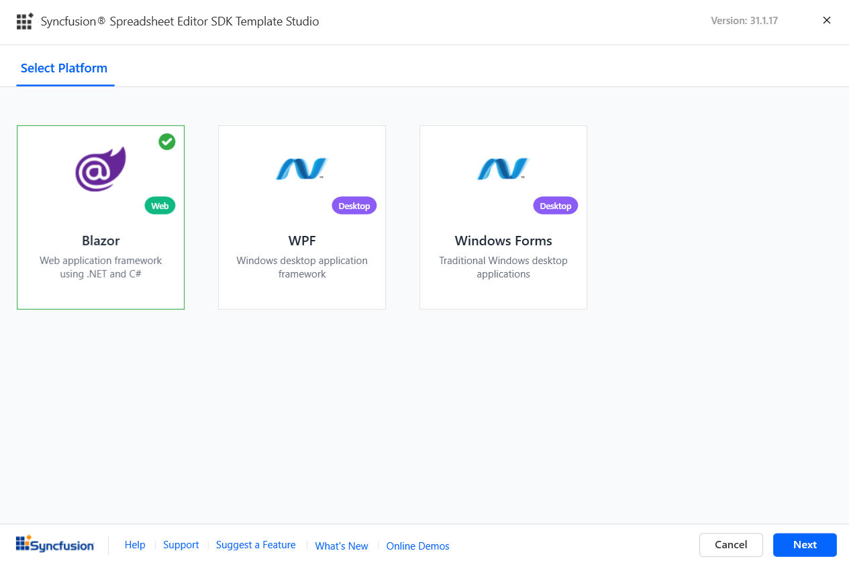Click the Suggest a Feature link
The image size is (849, 563).
256,545
